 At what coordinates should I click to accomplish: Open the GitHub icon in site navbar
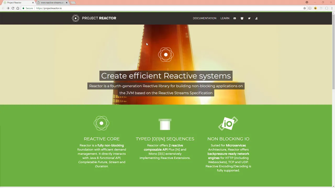234,18
